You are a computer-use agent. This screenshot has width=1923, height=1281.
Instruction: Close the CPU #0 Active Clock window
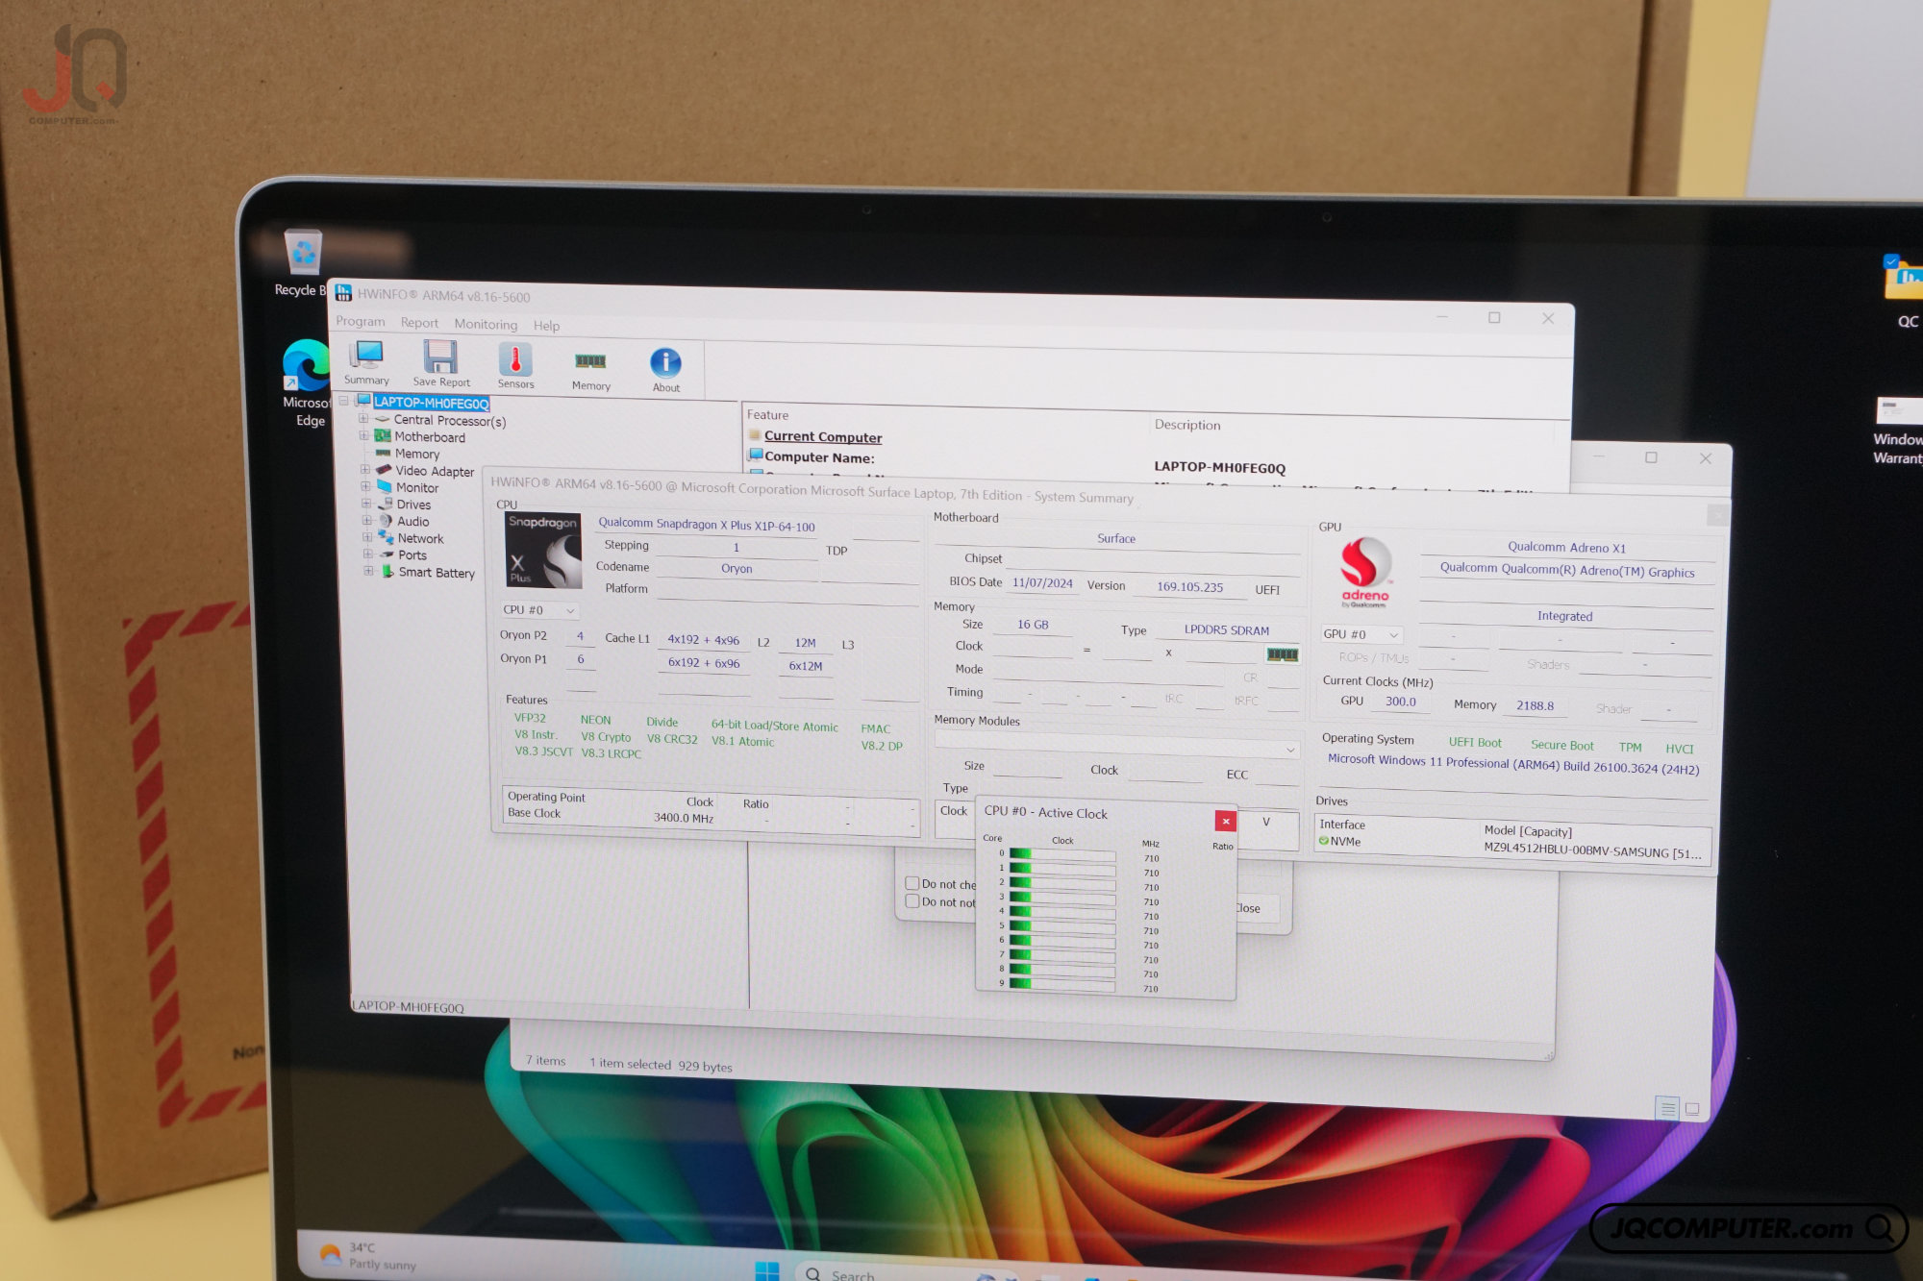tap(1225, 821)
